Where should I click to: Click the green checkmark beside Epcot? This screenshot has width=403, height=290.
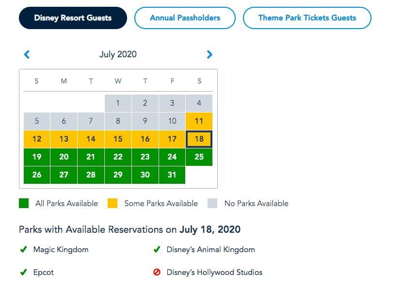(23, 273)
